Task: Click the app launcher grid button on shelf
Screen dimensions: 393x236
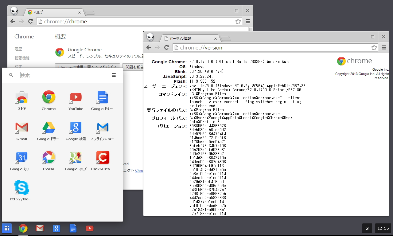Action: coord(7,228)
